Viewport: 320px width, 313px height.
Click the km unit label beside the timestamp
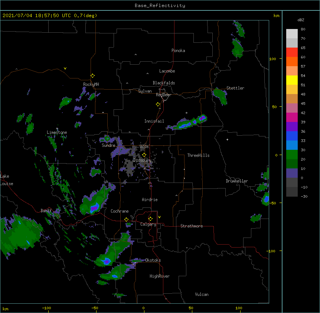pyautogui.click(x=277, y=16)
